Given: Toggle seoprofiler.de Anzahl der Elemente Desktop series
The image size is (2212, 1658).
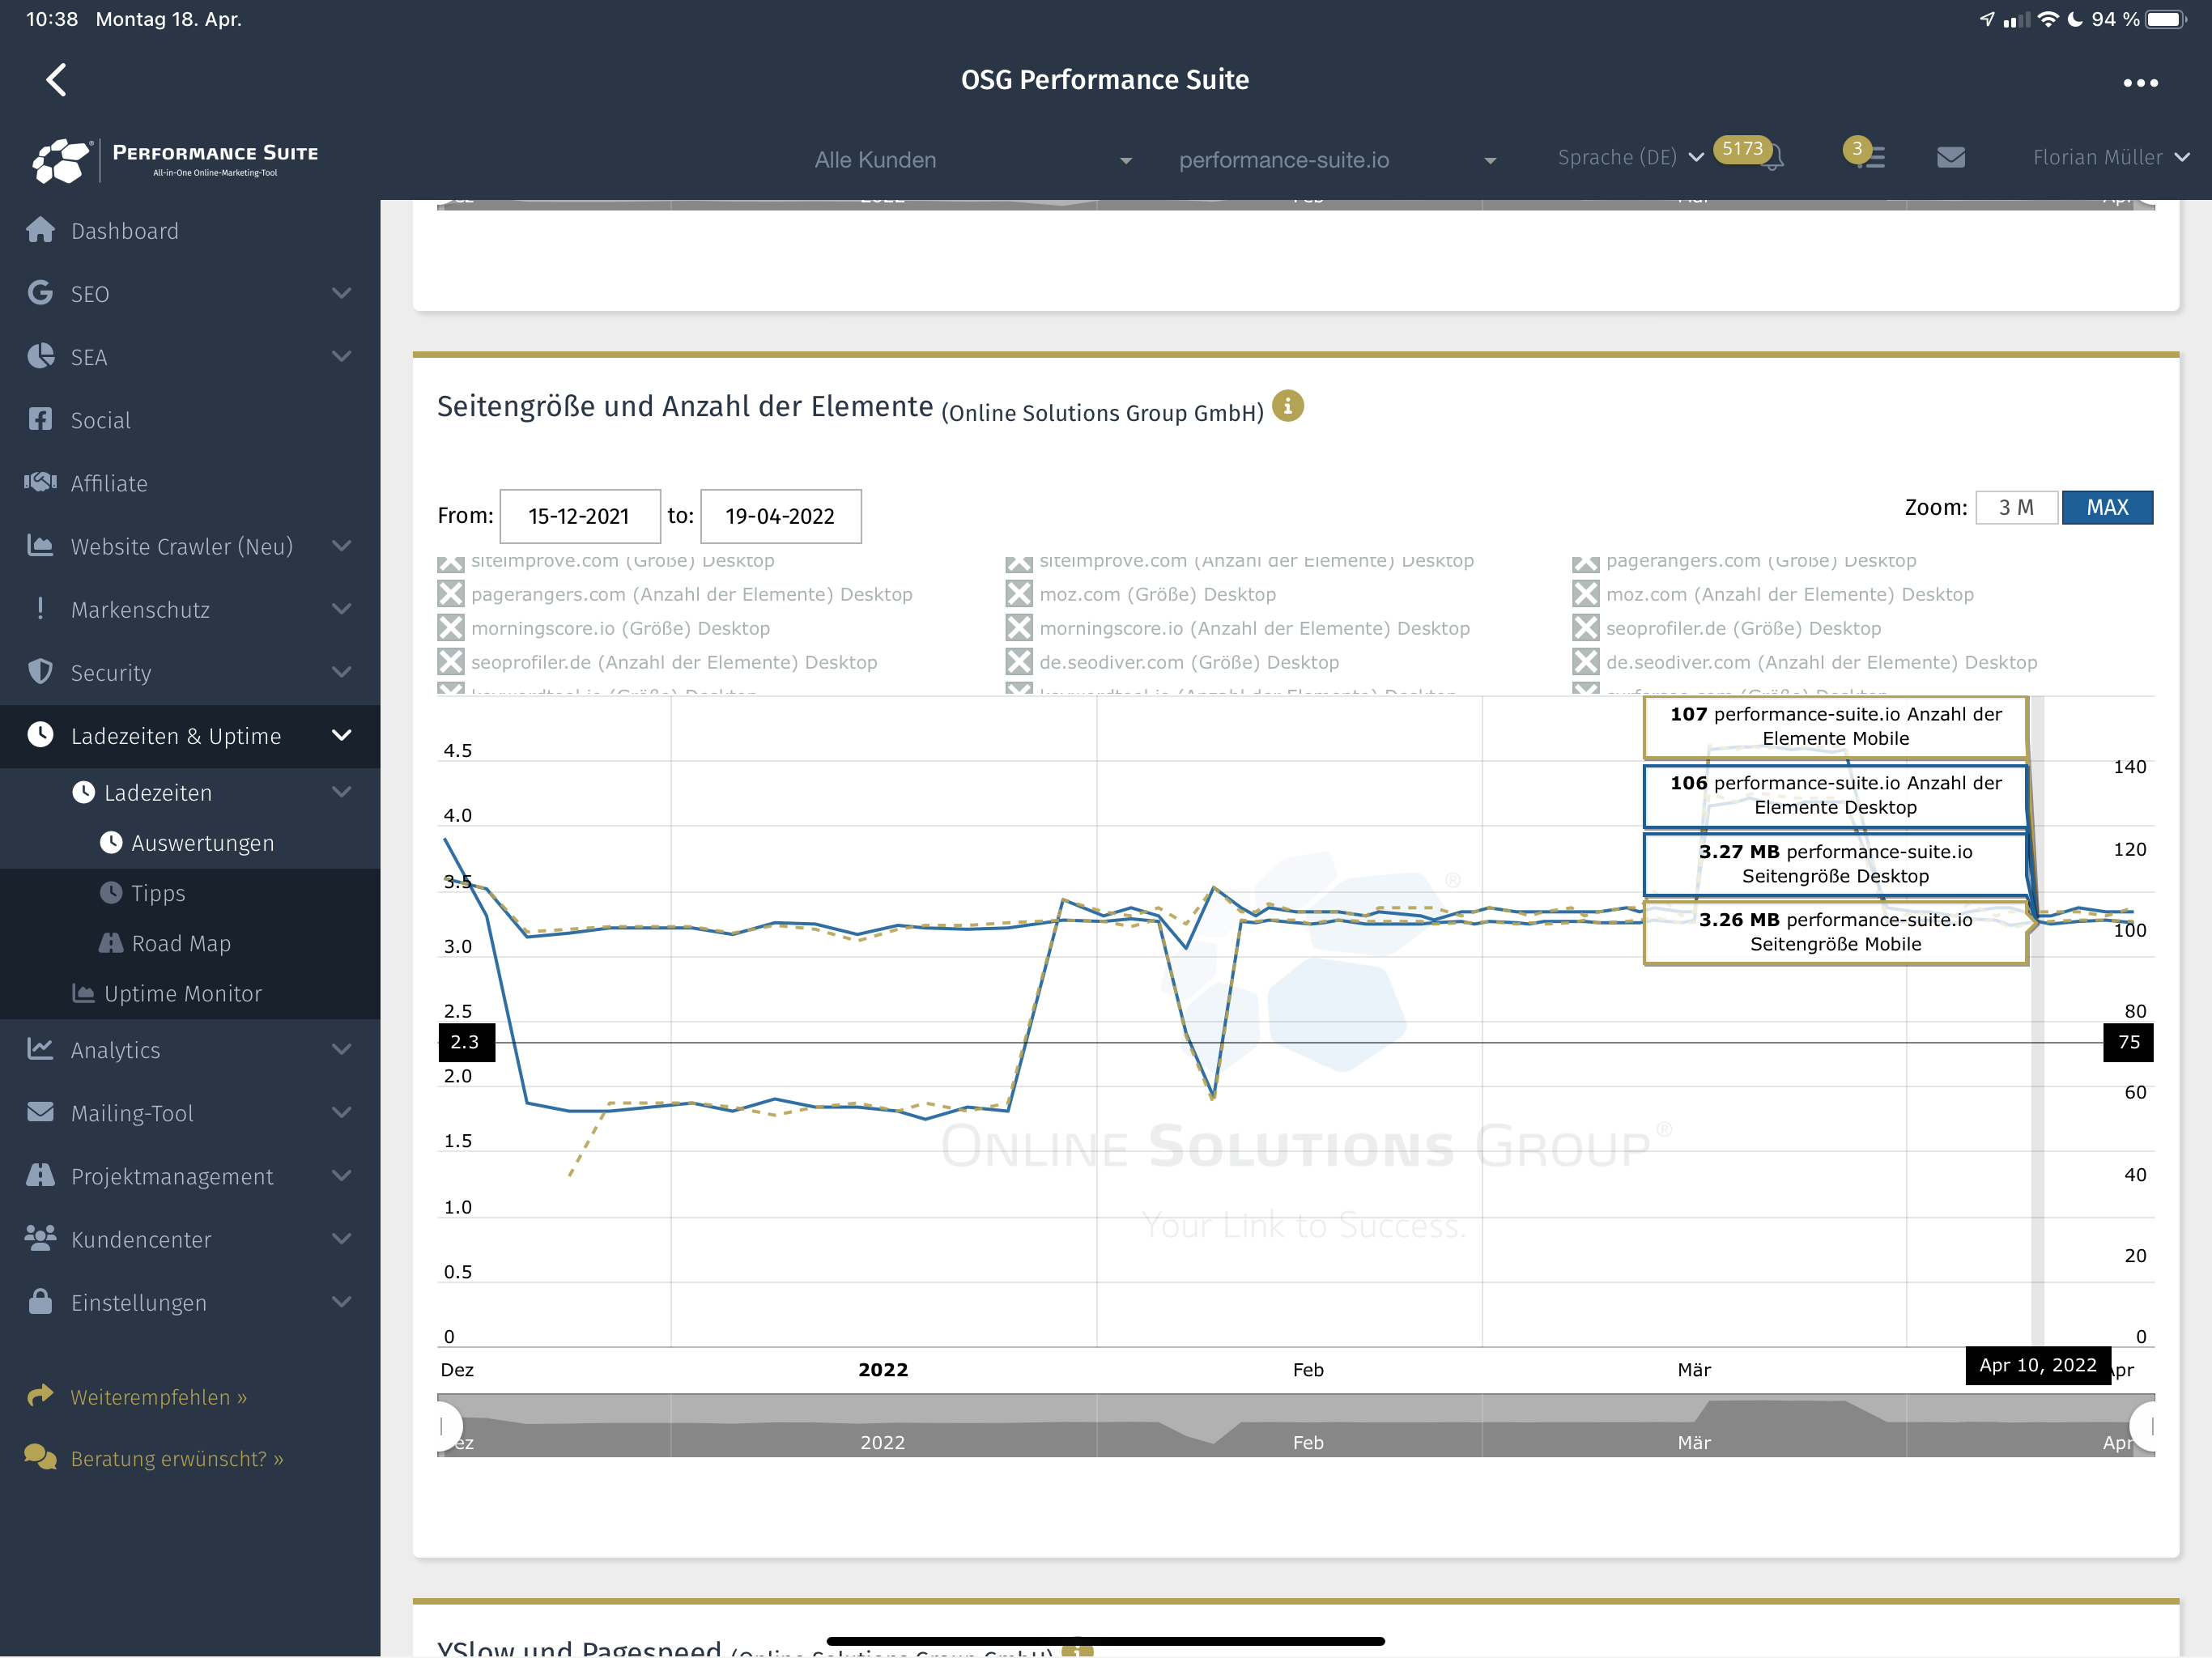Looking at the screenshot, I should (451, 662).
